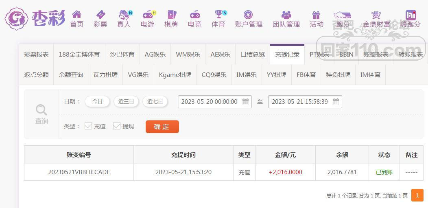Select the 近三日 date range button

point(126,102)
